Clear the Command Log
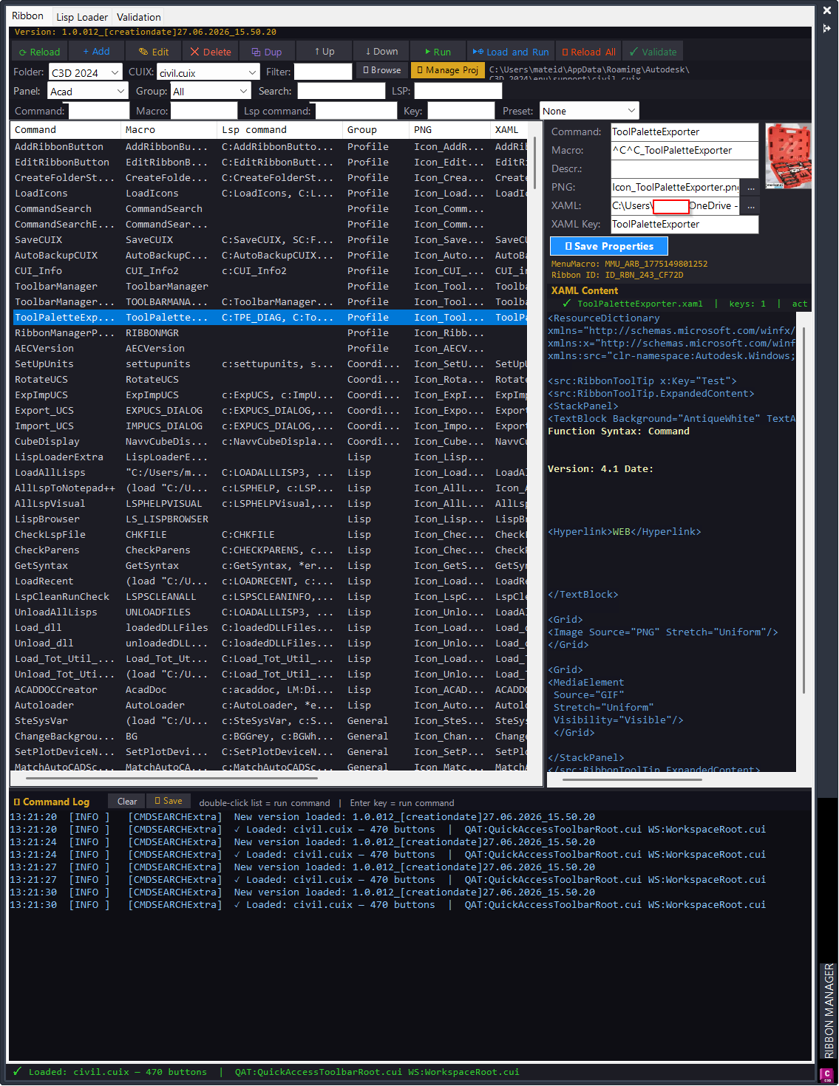The image size is (839, 1086). point(127,802)
